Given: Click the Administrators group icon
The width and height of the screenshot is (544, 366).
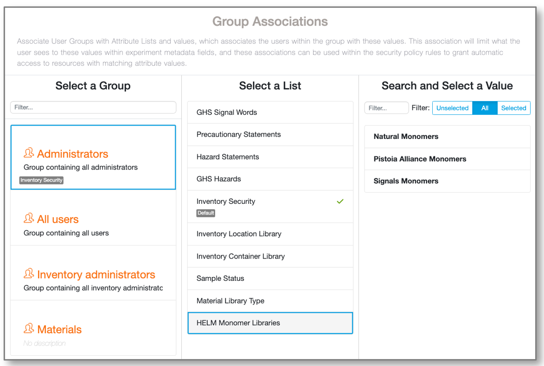Looking at the screenshot, I should [x=29, y=153].
